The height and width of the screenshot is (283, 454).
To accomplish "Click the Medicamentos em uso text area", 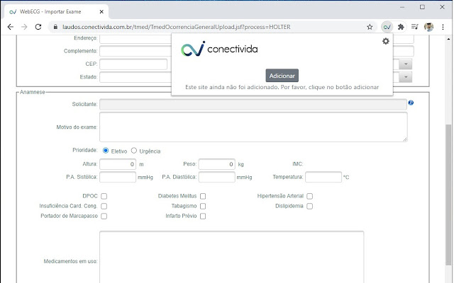I will pos(232,257).
